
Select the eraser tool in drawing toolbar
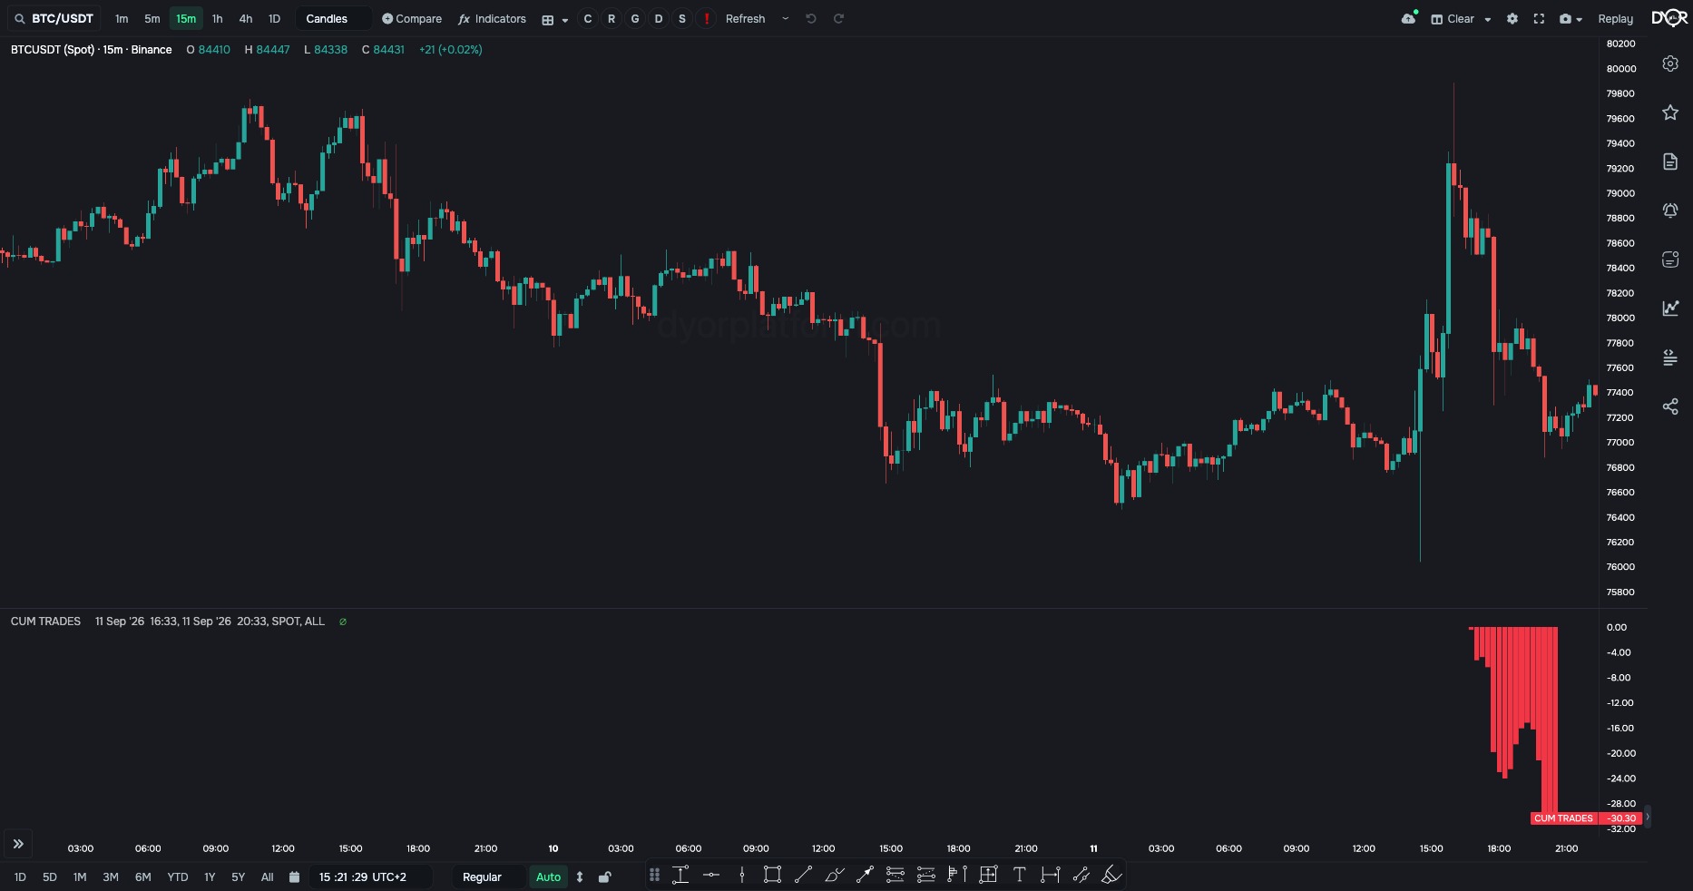pyautogui.click(x=1111, y=875)
